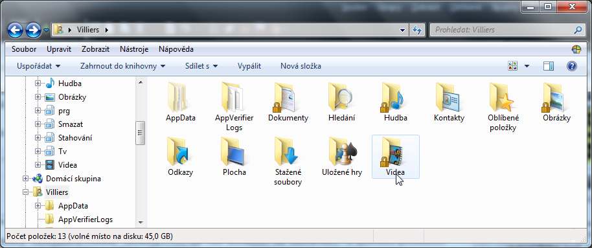This screenshot has height=248, width=592.
Task: Open the AppData folder icon
Action: 181,96
